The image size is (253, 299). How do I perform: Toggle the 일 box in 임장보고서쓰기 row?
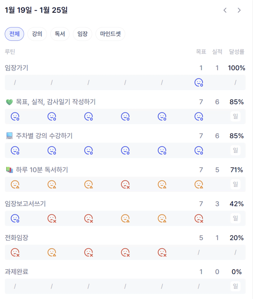235,219
